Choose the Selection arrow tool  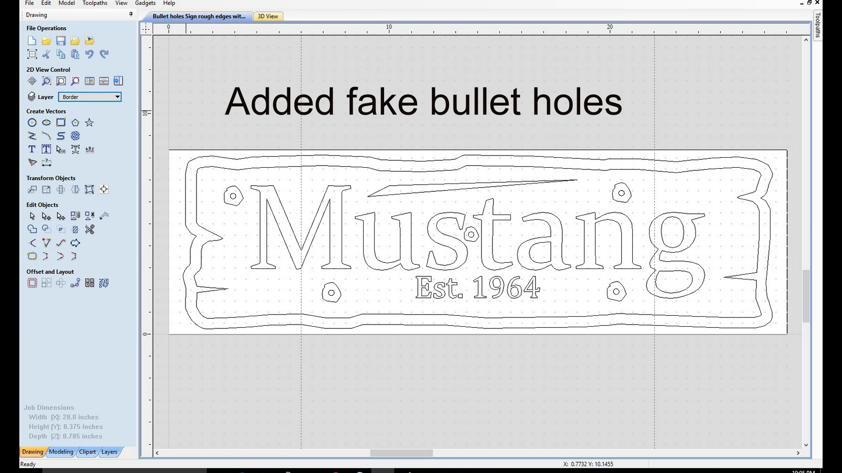tap(32, 216)
